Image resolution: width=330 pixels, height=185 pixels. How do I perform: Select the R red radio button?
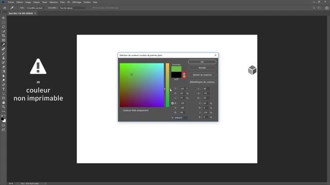pos(172,103)
